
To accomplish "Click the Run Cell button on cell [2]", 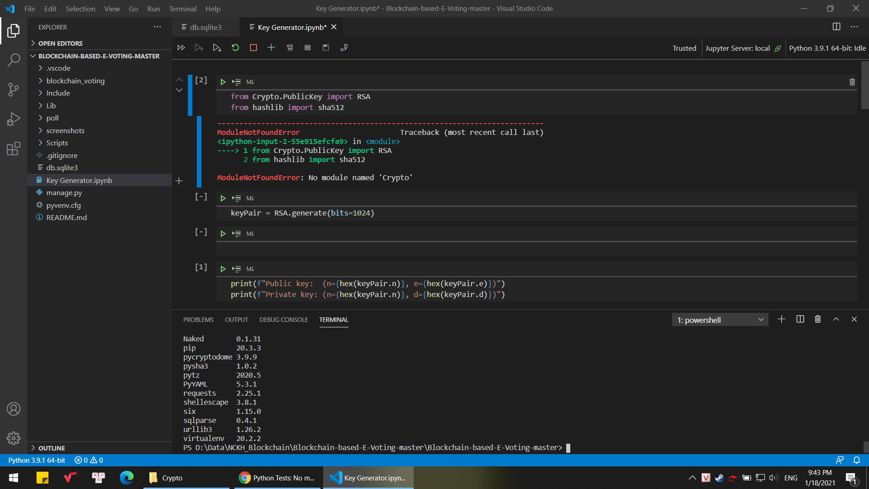I will (x=222, y=82).
